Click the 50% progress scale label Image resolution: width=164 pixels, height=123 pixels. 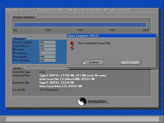tap(80, 30)
